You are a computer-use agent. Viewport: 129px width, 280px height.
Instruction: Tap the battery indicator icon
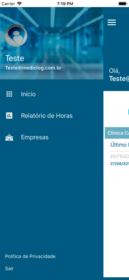tap(122, 4)
